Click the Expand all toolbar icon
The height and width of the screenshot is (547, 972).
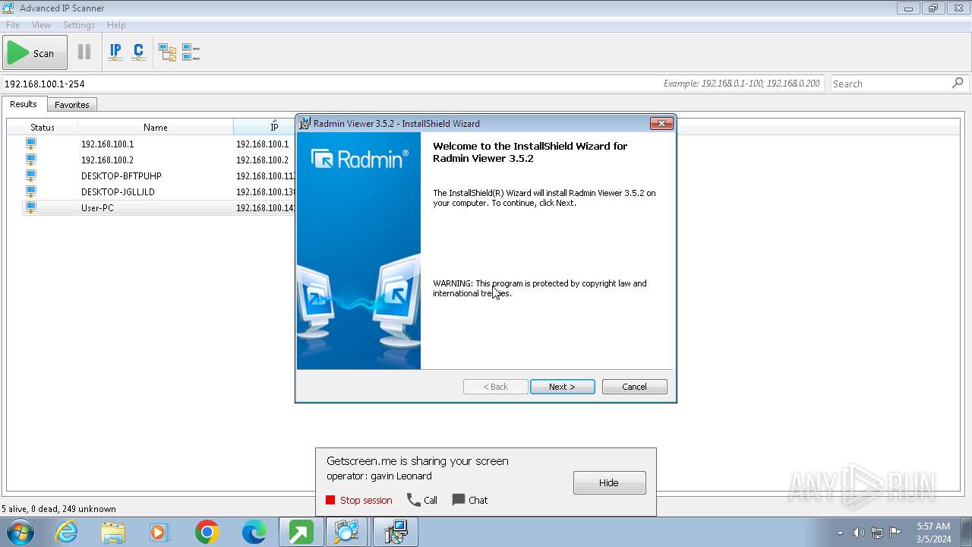pos(167,52)
